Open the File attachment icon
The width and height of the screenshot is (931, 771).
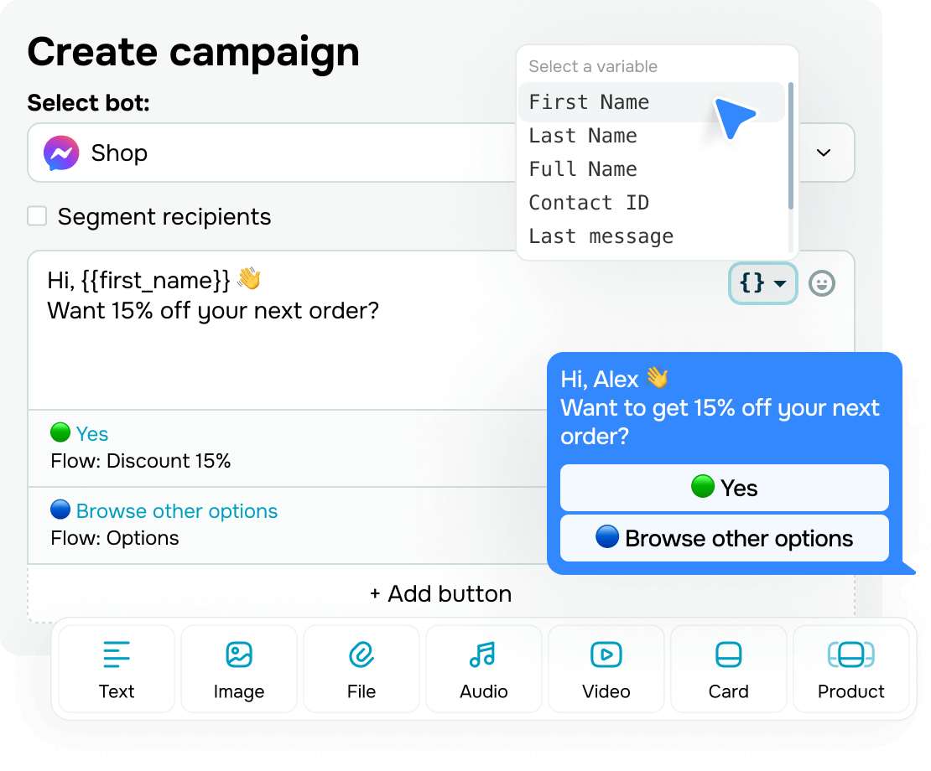click(361, 668)
